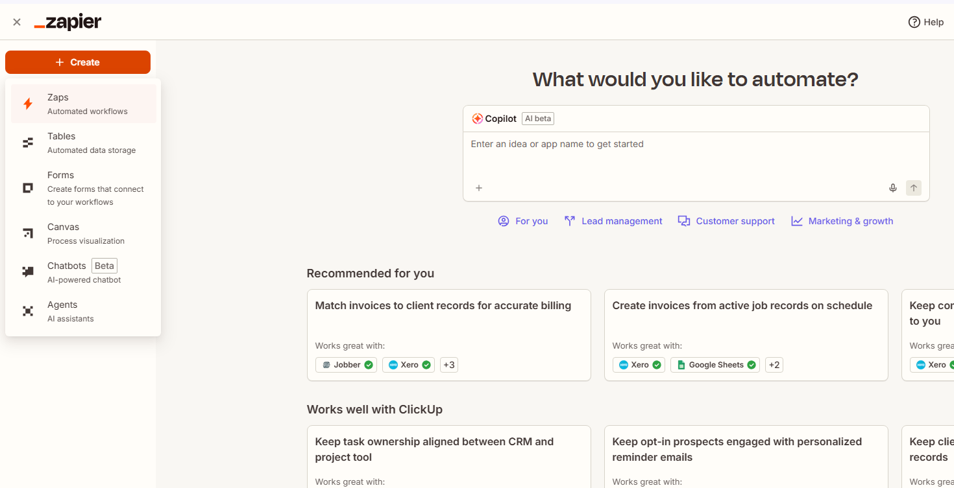Click the Agents icon in menu
This screenshot has width=954, height=488.
click(x=28, y=311)
